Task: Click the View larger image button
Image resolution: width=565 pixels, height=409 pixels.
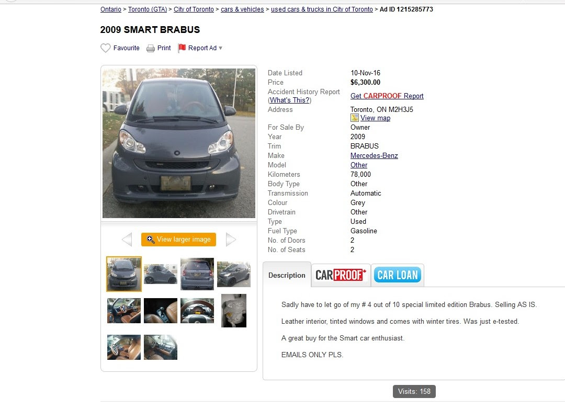Action: pos(179,239)
